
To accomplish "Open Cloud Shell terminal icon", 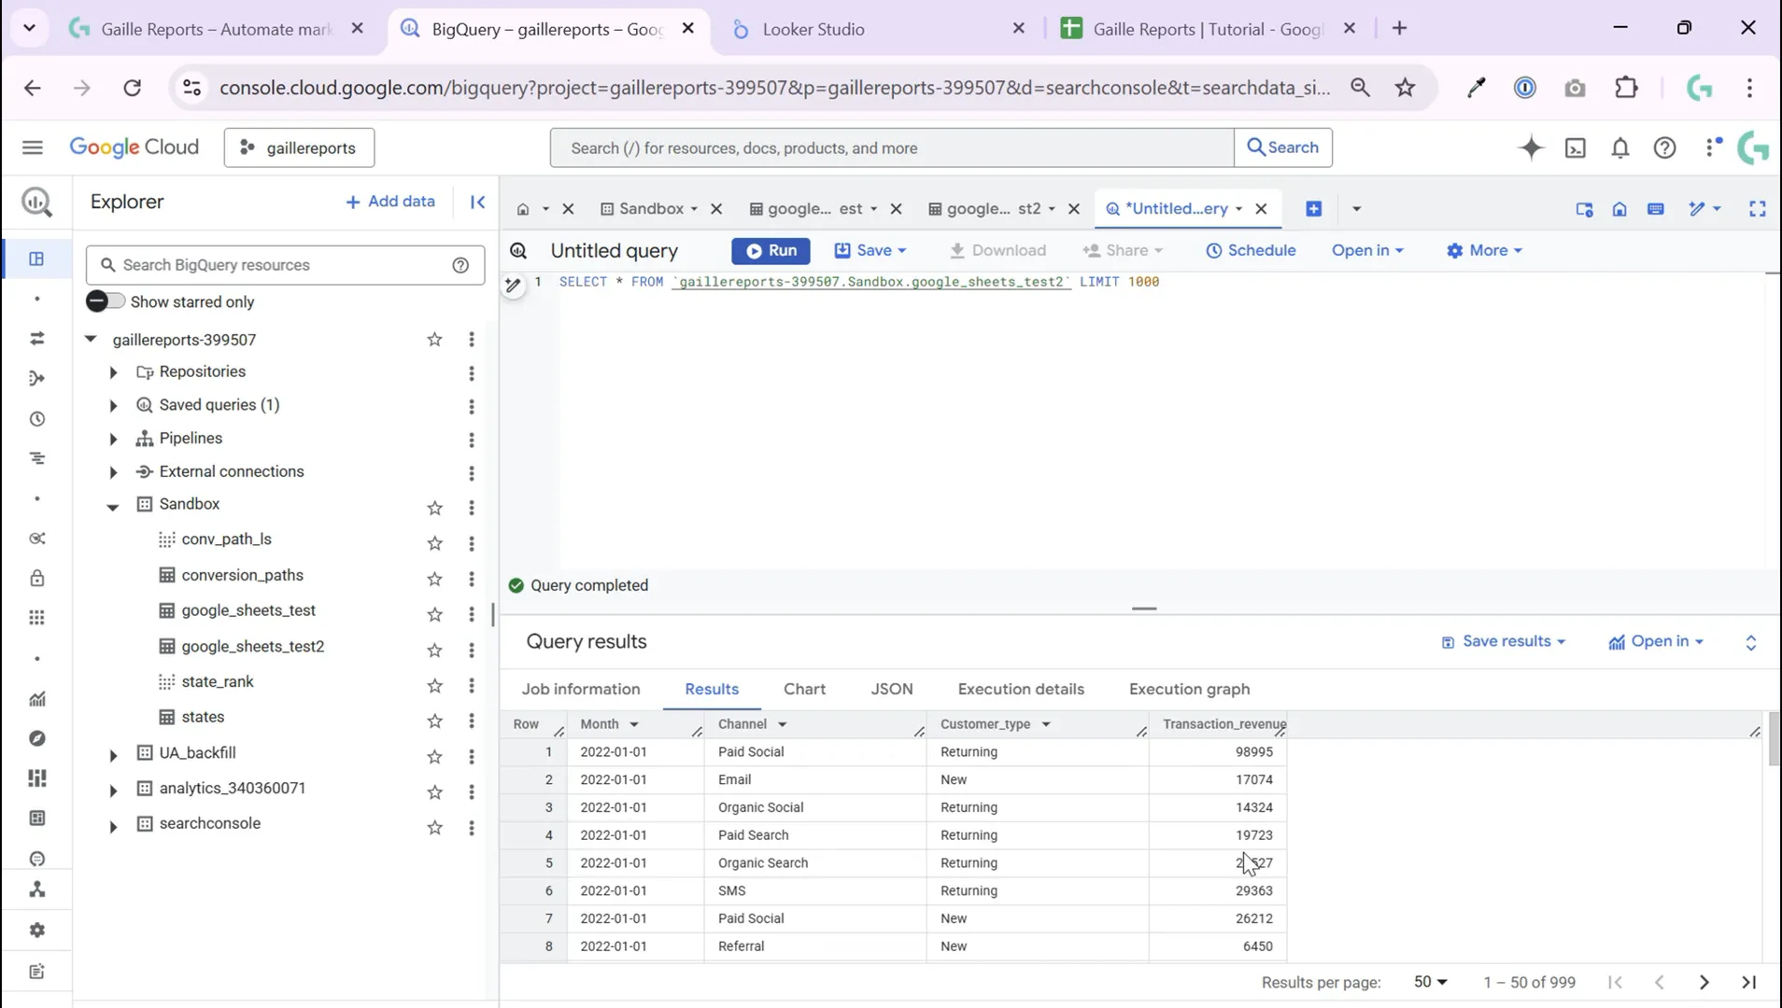I will pyautogui.click(x=1576, y=147).
